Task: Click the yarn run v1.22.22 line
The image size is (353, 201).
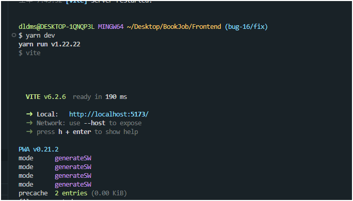Action: tap(50, 44)
